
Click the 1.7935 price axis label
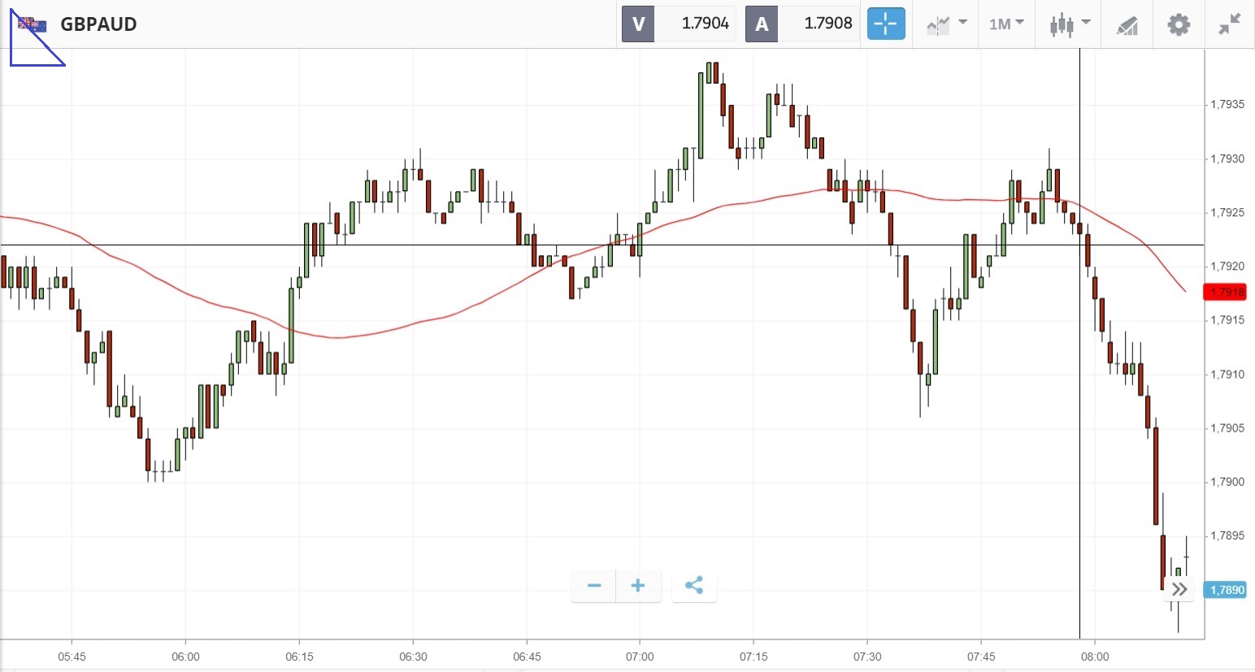[x=1227, y=104]
